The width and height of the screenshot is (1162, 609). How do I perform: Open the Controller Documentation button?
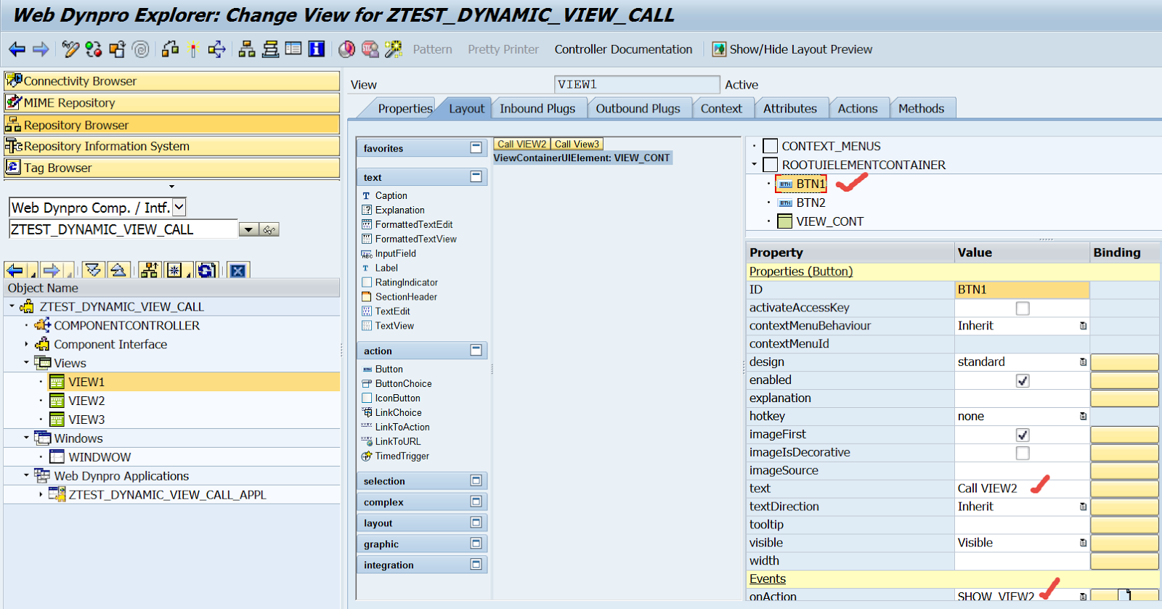click(x=623, y=49)
